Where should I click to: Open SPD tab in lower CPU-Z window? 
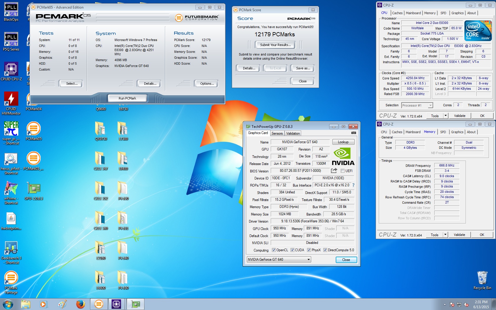point(443,132)
